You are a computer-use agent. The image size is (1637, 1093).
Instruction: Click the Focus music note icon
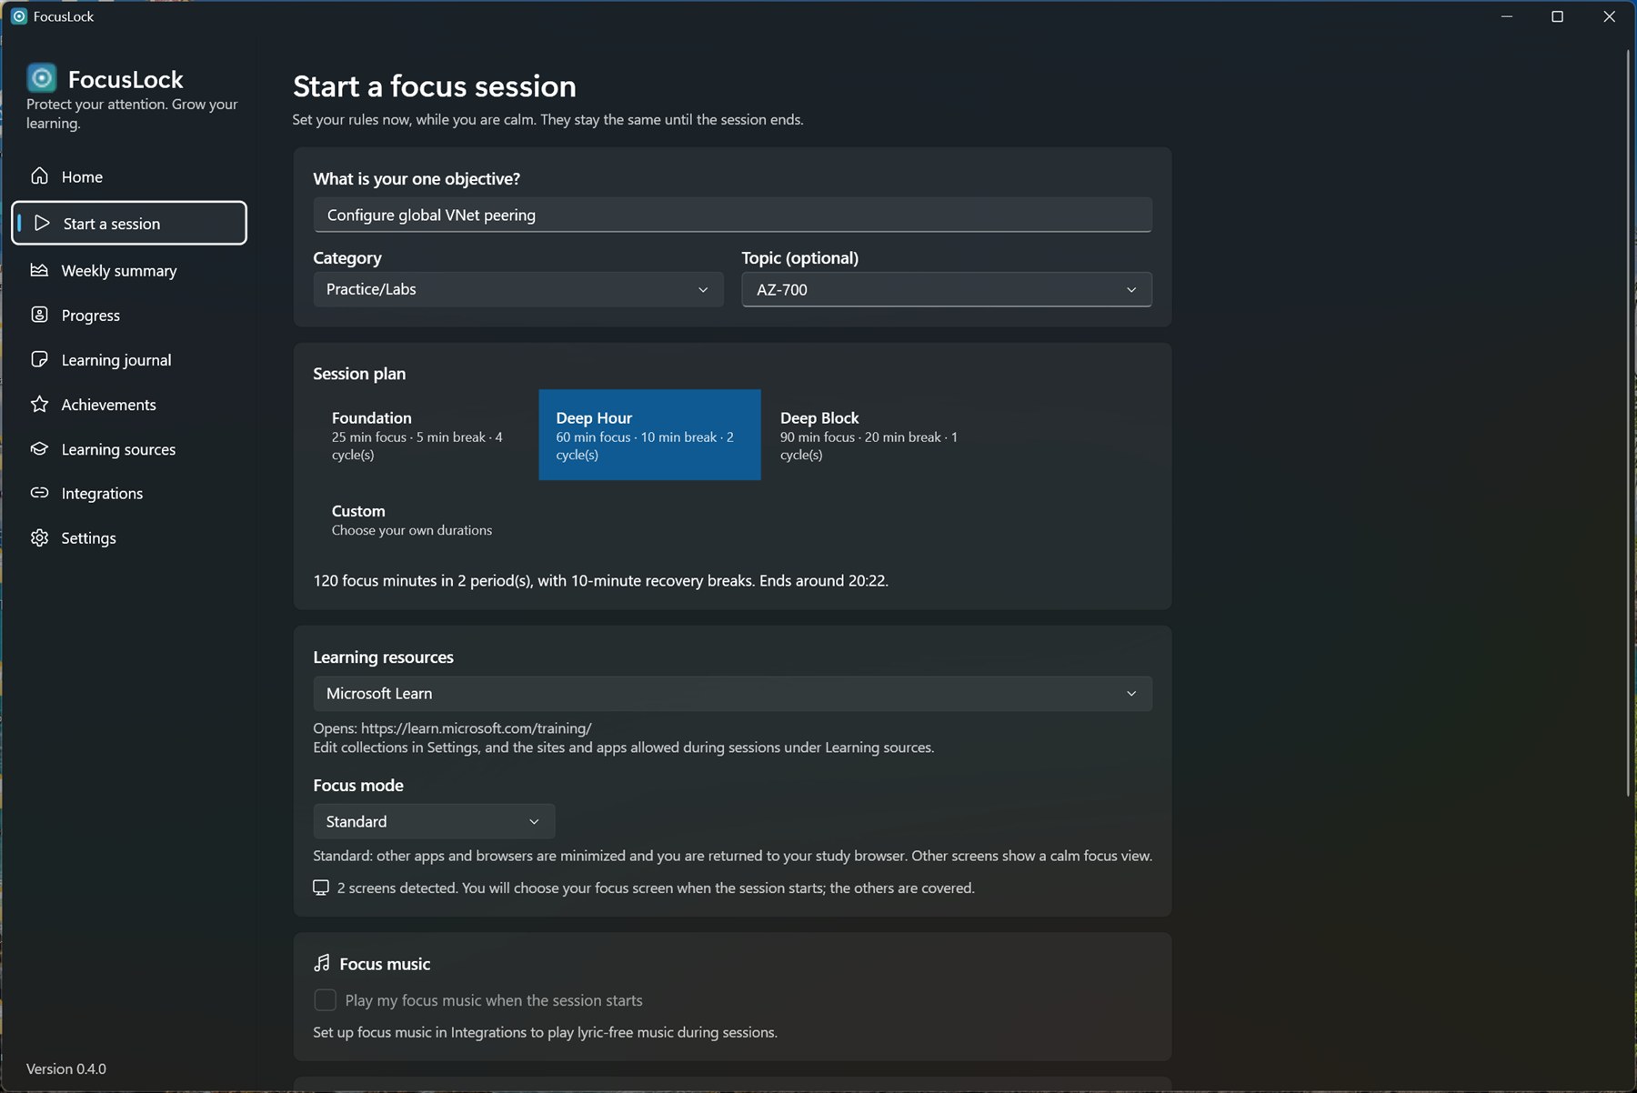click(322, 963)
